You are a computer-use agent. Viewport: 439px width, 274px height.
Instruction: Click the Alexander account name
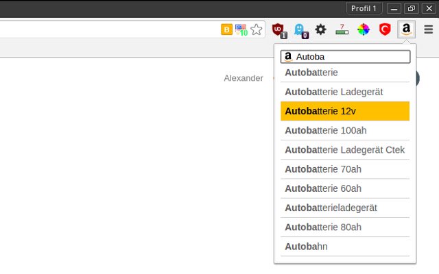click(x=244, y=78)
